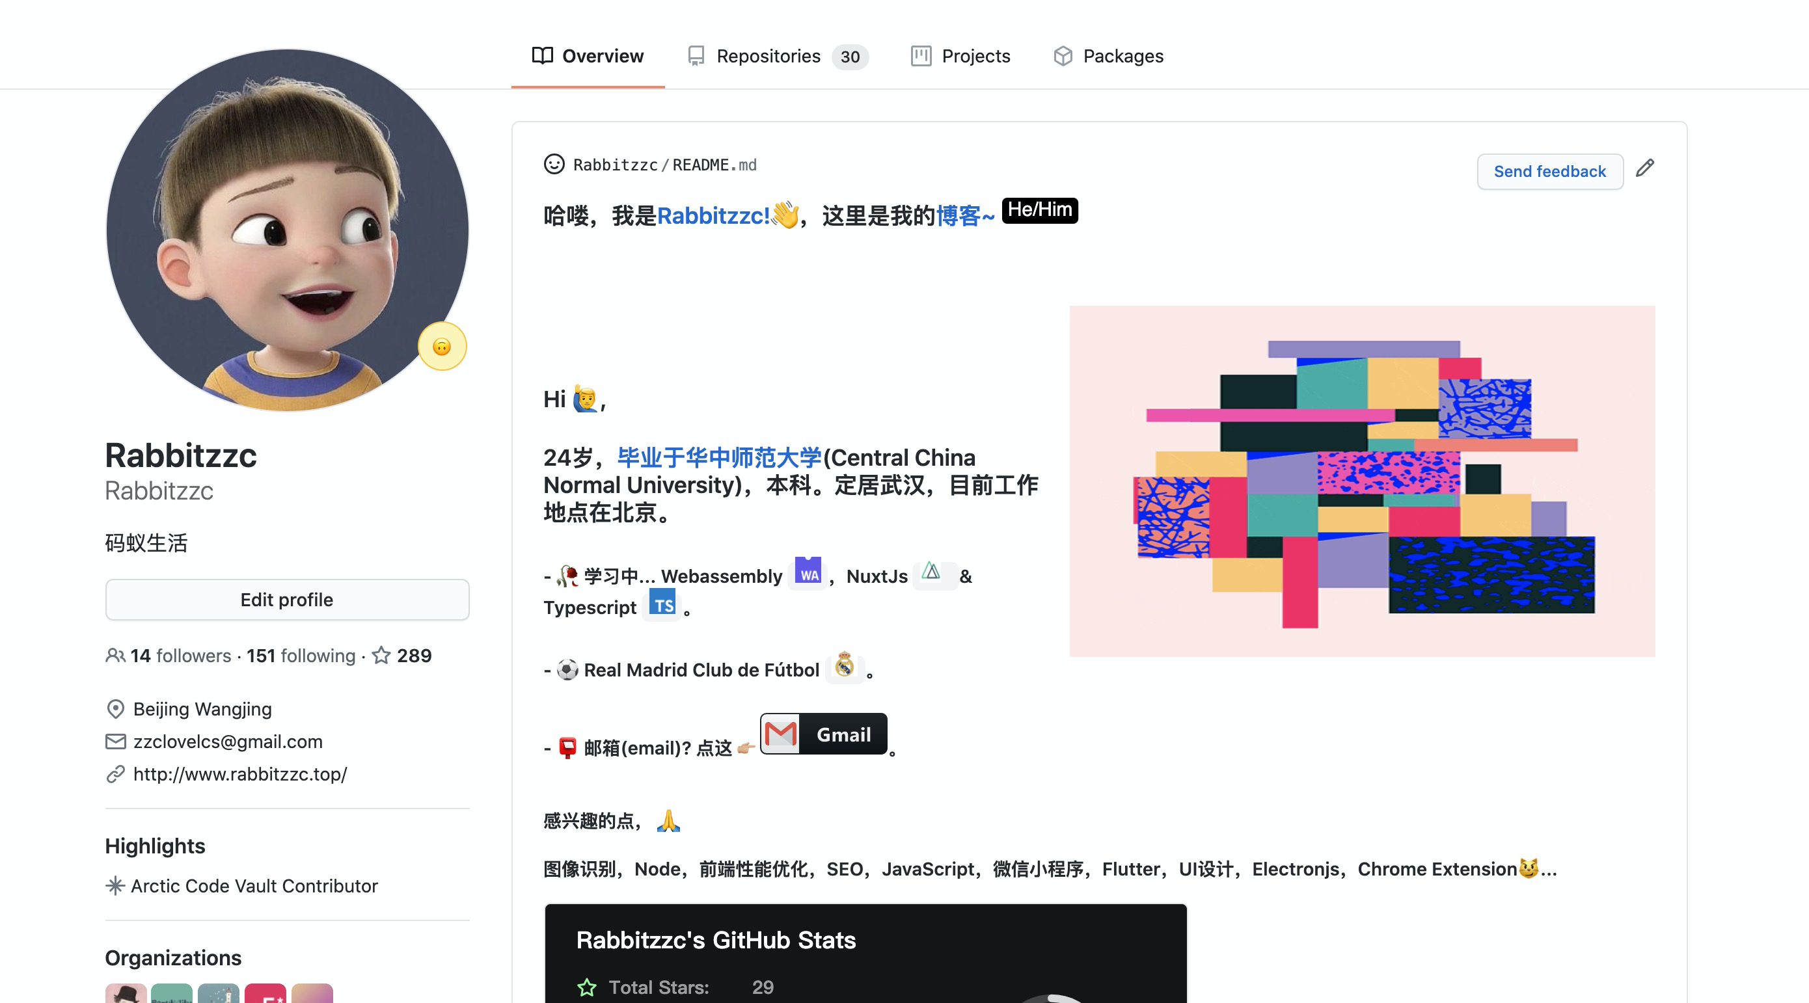The height and width of the screenshot is (1003, 1809).
Task: Click the Real Madrid crest icon
Action: [844, 665]
